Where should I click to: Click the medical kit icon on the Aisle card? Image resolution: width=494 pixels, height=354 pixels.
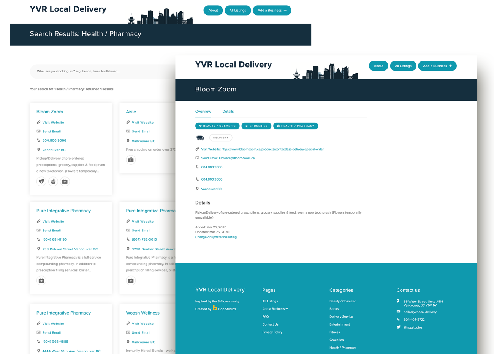(131, 160)
